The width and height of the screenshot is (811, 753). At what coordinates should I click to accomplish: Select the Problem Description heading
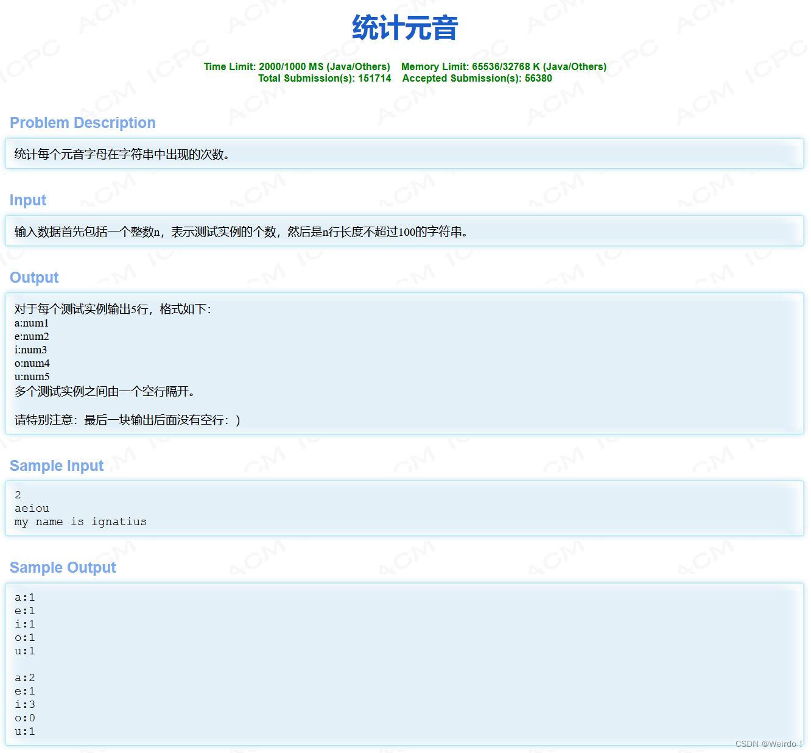coord(82,122)
